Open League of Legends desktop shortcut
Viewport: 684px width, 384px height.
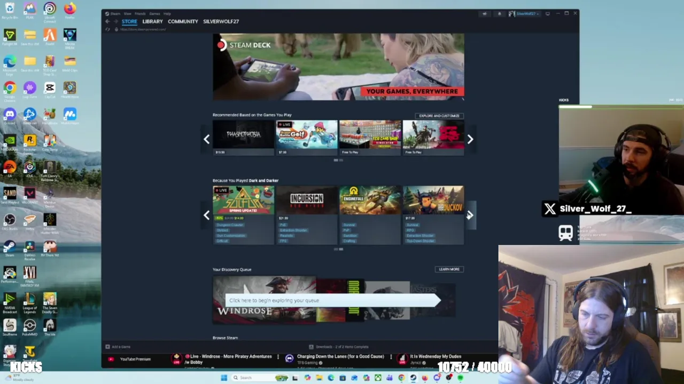point(30,303)
